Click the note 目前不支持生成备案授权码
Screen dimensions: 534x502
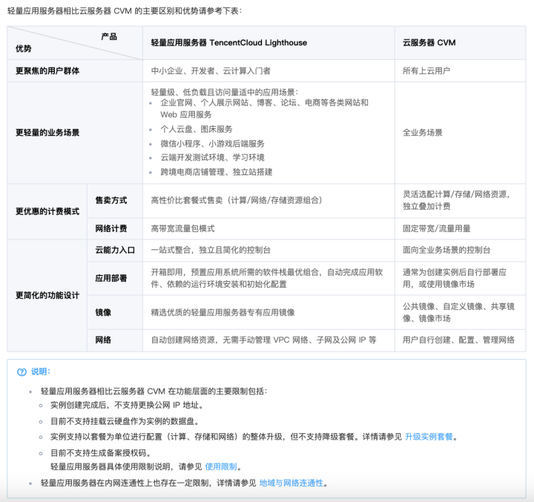(101, 453)
